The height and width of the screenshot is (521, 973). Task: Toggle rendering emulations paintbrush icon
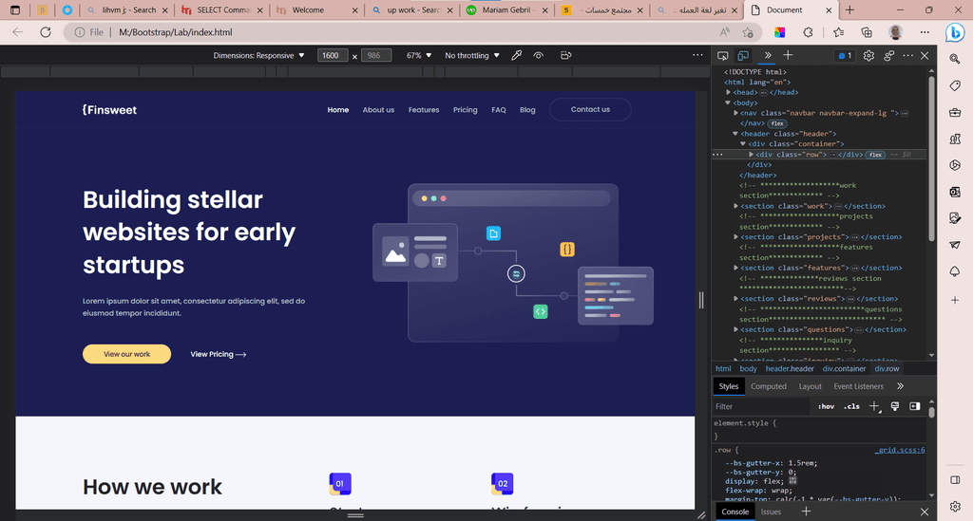click(895, 406)
